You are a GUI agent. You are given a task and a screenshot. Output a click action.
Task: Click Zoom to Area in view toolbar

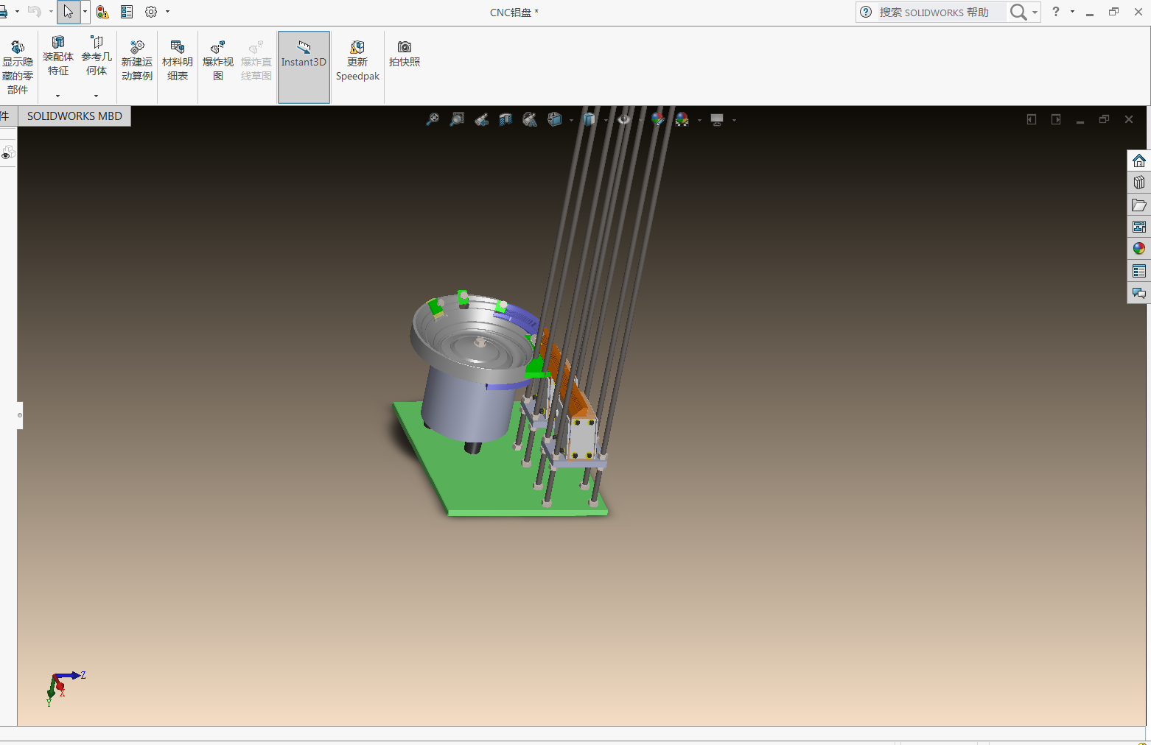click(x=457, y=119)
